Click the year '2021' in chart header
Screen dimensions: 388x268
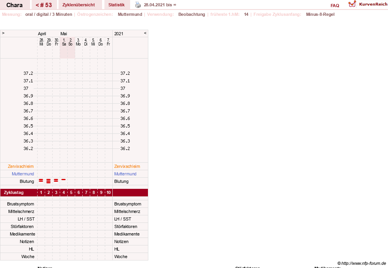click(119, 34)
